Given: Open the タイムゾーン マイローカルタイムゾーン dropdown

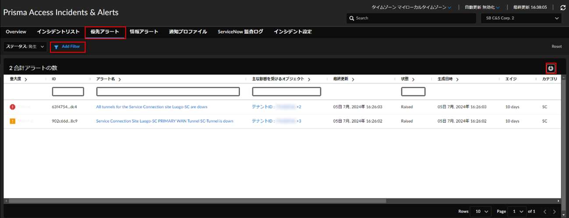Looking at the screenshot, I should click(411, 7).
